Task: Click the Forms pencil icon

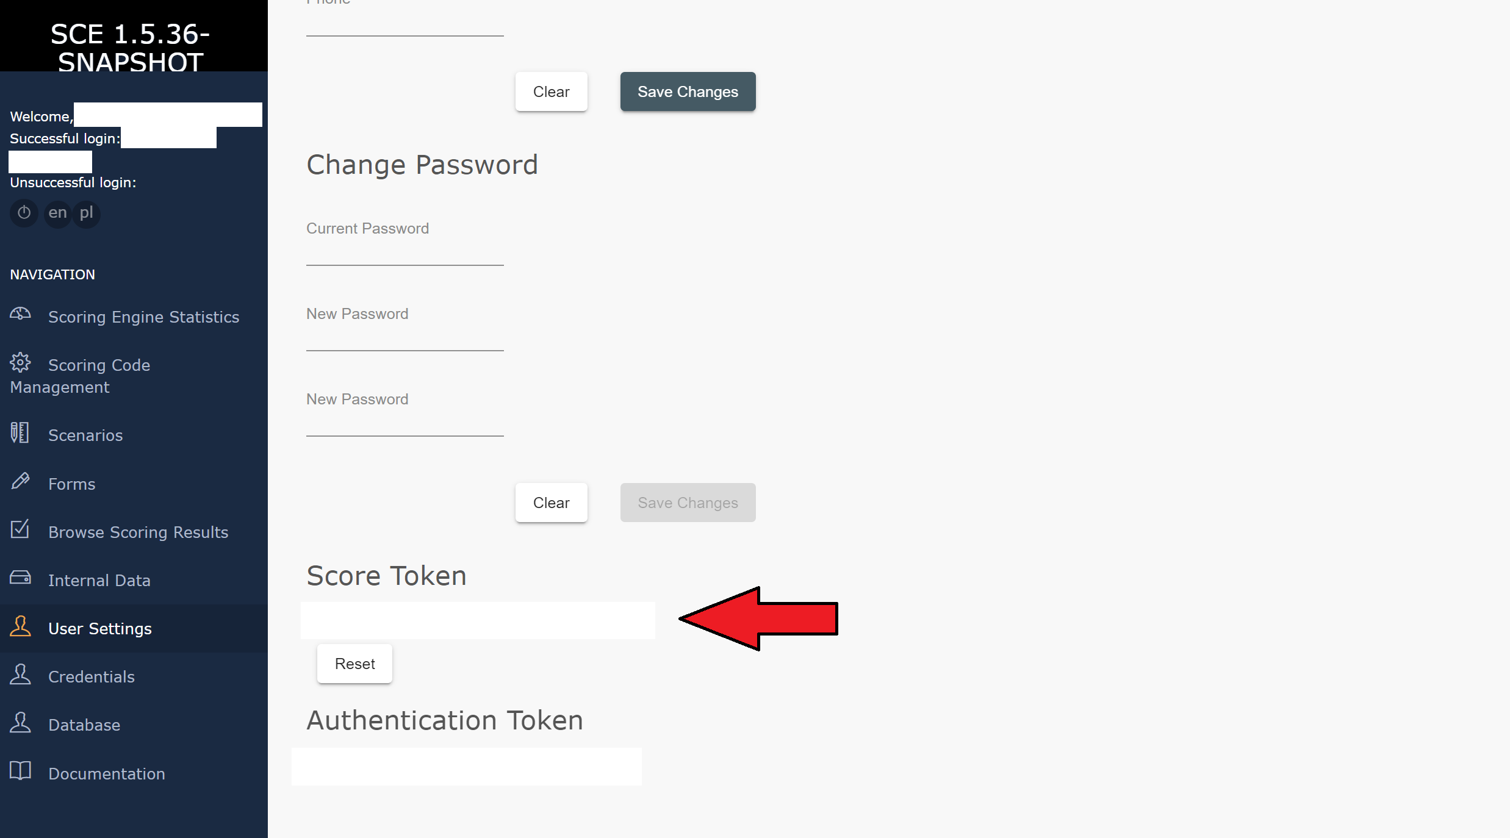Action: (20, 482)
